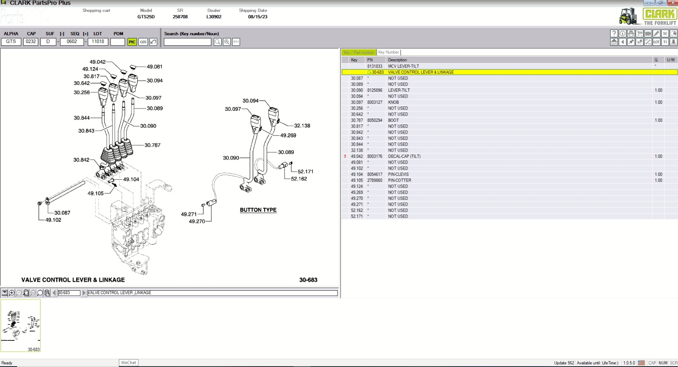This screenshot has width=678, height=367.
Task: Open the shopping cart icon
Action: [640, 34]
